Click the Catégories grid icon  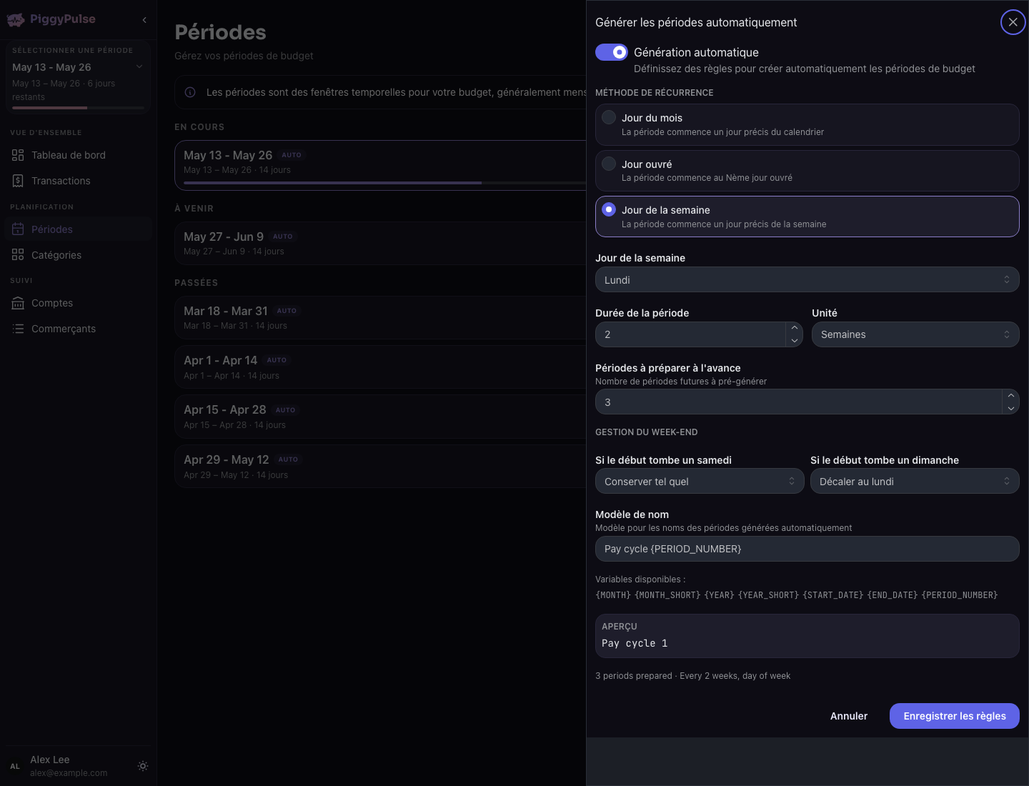tap(18, 255)
